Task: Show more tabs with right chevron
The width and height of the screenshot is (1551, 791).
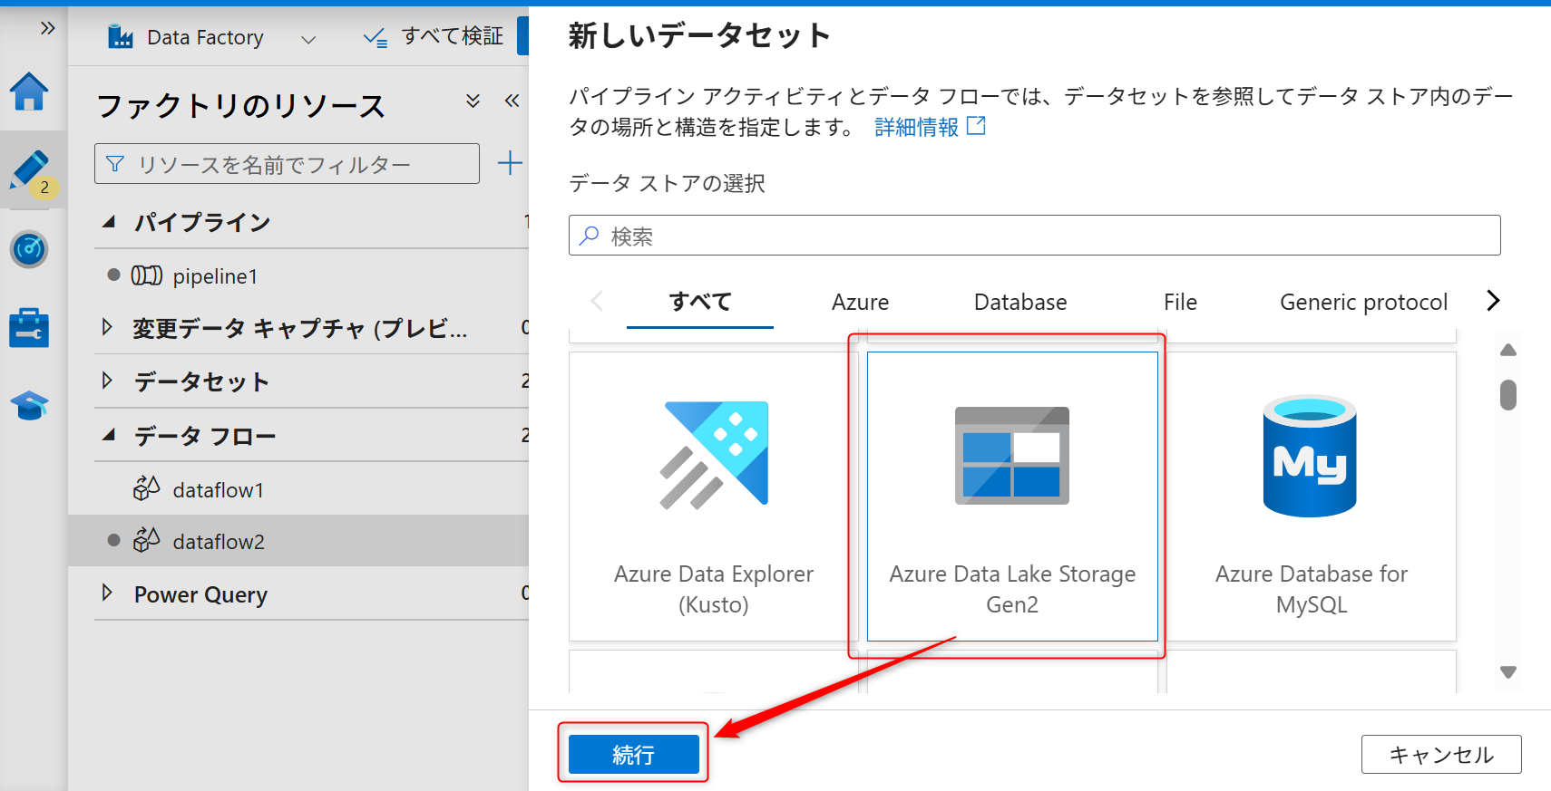Action: 1493,300
